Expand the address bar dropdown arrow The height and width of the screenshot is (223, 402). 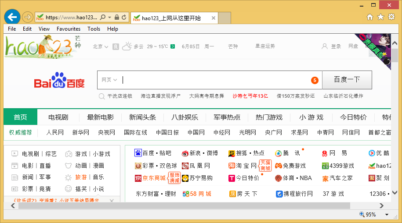tap(110, 18)
